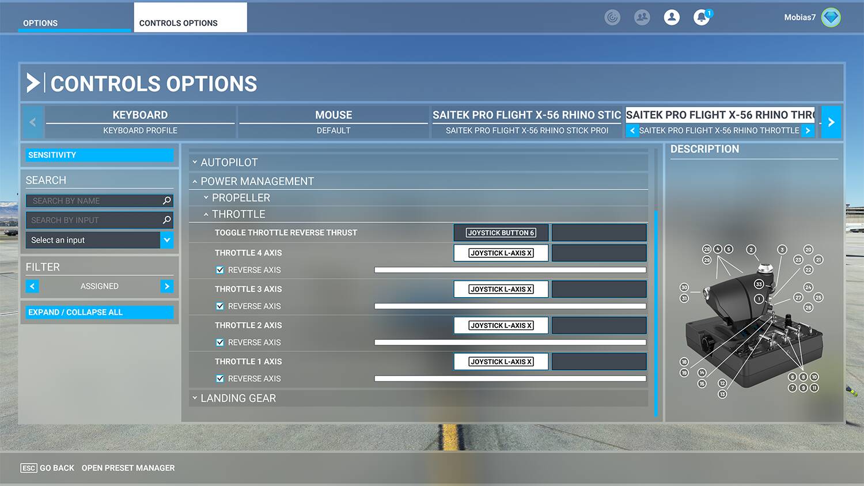Click the Throttle 1 Axis label
Screen dimensions: 864x486
point(248,362)
